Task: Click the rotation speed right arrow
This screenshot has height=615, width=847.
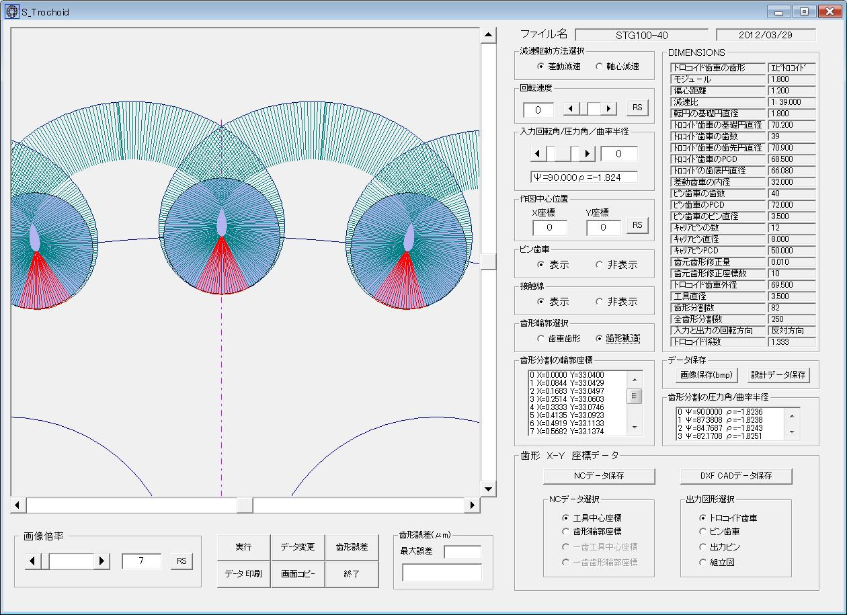Action: click(x=609, y=108)
